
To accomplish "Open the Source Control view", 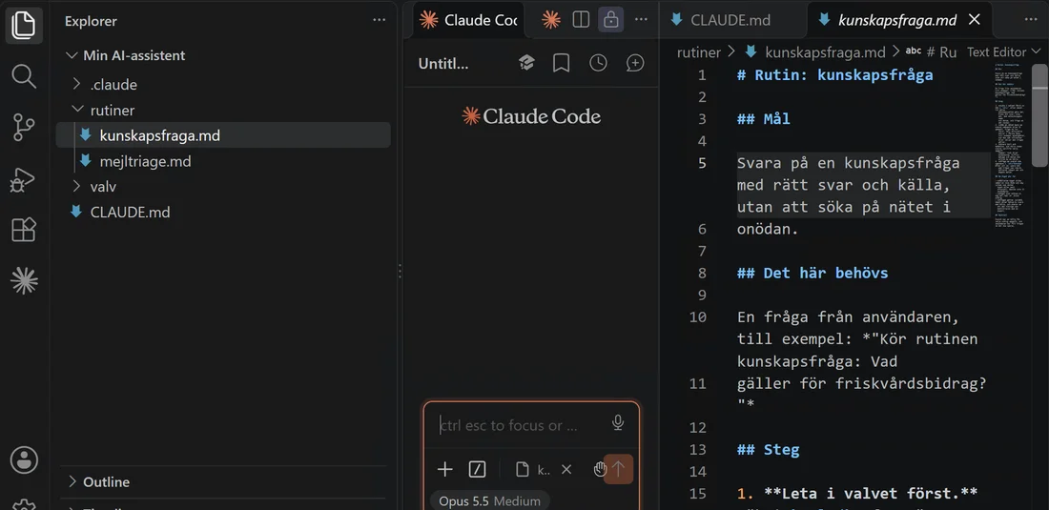I will [x=24, y=127].
